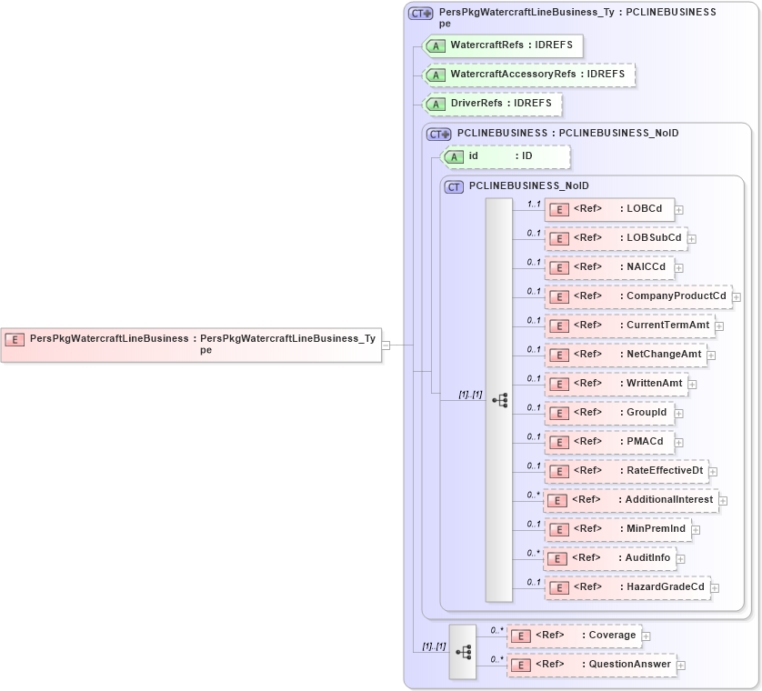This screenshot has width=762, height=691.
Task: Click the E icon of the Coverage reference
Action: pyautogui.click(x=521, y=635)
